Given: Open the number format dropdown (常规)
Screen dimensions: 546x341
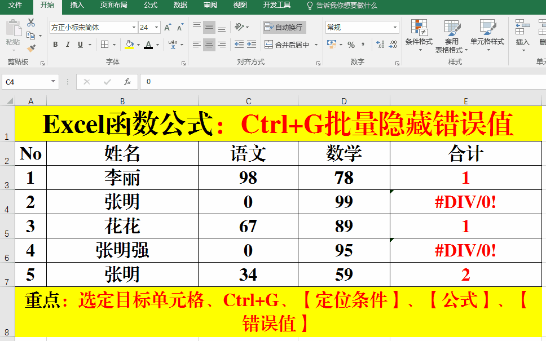Looking at the screenshot, I should coord(395,27).
